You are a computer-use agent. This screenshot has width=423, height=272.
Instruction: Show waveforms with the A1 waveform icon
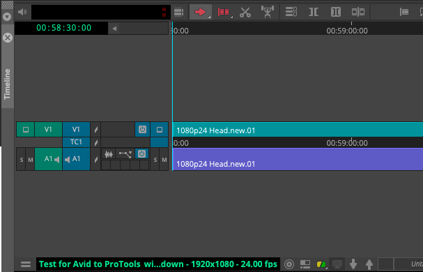[x=109, y=154]
